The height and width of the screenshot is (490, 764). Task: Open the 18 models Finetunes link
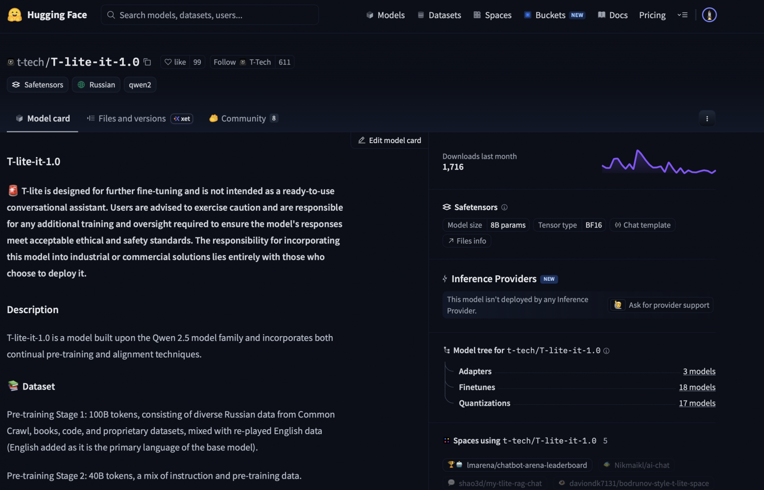[x=697, y=388]
